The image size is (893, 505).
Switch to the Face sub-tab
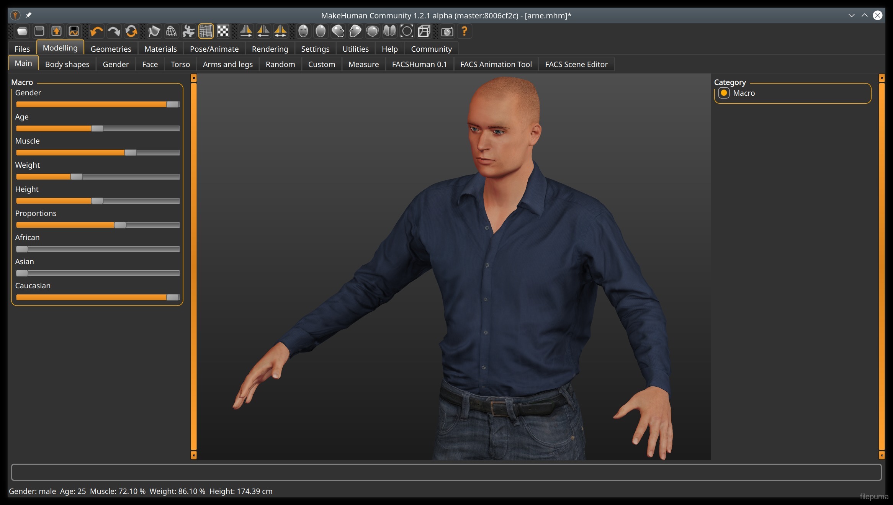coord(150,64)
